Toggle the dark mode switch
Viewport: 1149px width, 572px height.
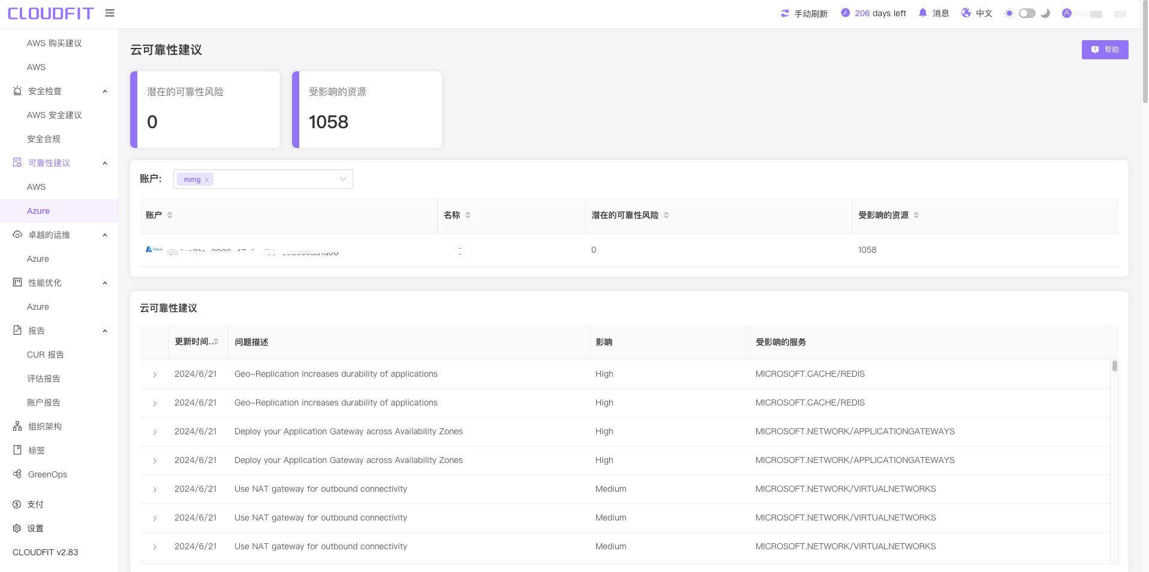[1027, 13]
